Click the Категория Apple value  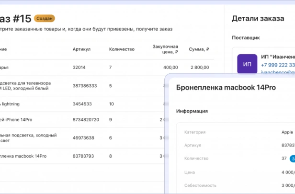pyautogui.click(x=287, y=132)
